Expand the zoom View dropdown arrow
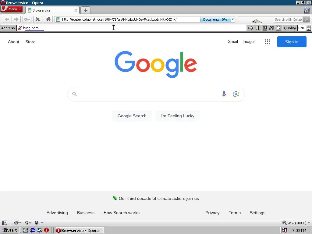This screenshot has height=234, width=312. (309, 223)
